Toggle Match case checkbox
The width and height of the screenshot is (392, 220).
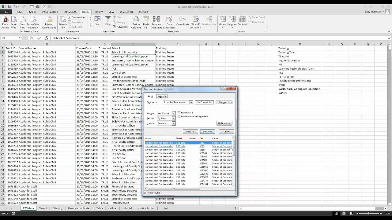(x=179, y=113)
